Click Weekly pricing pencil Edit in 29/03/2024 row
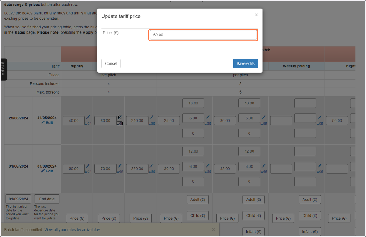The width and height of the screenshot is (366, 237). tap(320, 120)
